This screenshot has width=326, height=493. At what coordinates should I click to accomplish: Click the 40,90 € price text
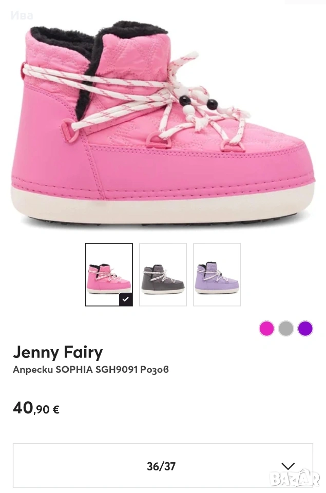[36, 408]
